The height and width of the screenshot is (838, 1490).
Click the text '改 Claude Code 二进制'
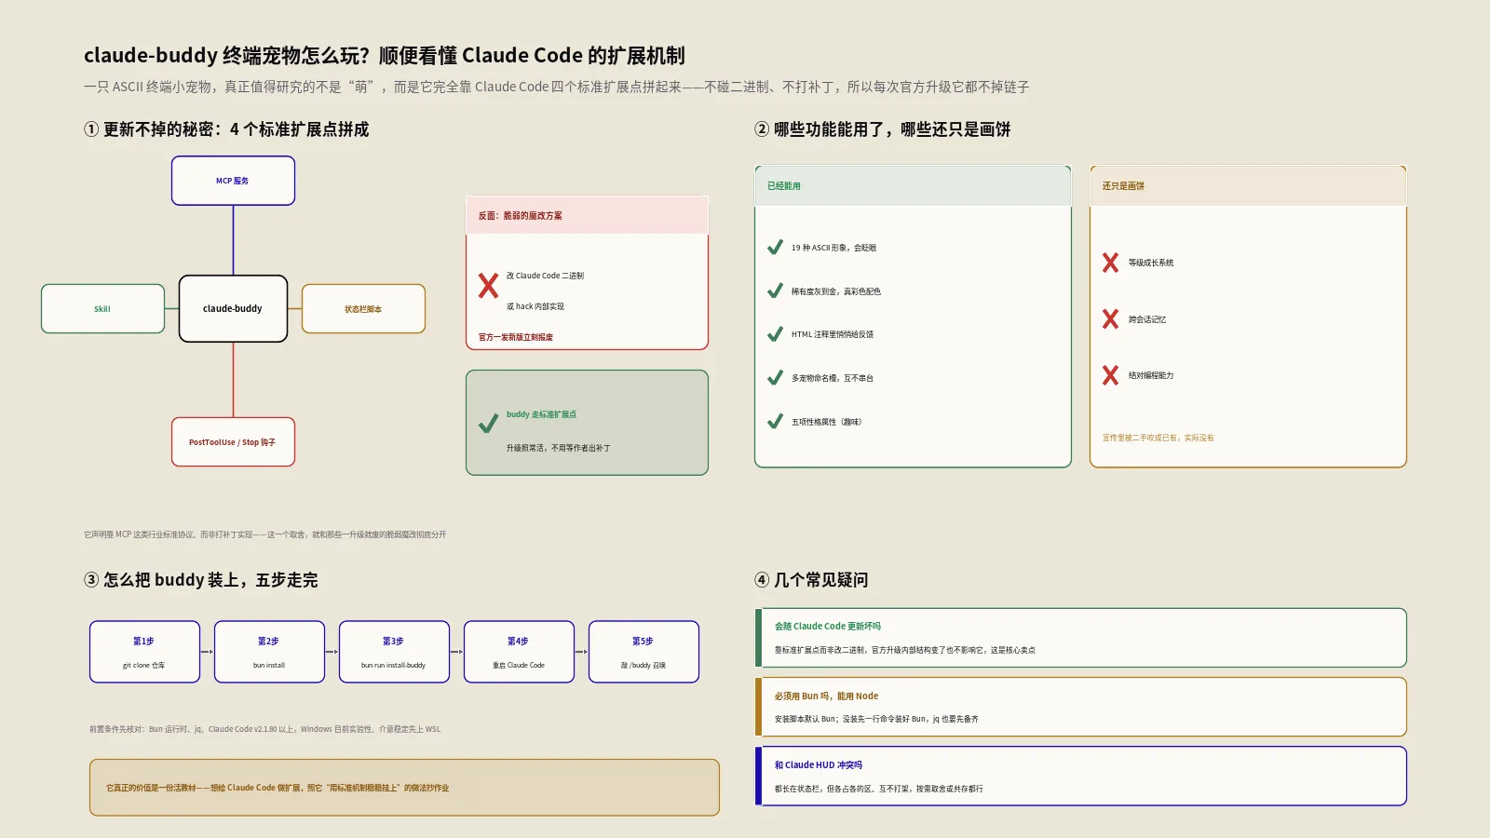point(545,276)
